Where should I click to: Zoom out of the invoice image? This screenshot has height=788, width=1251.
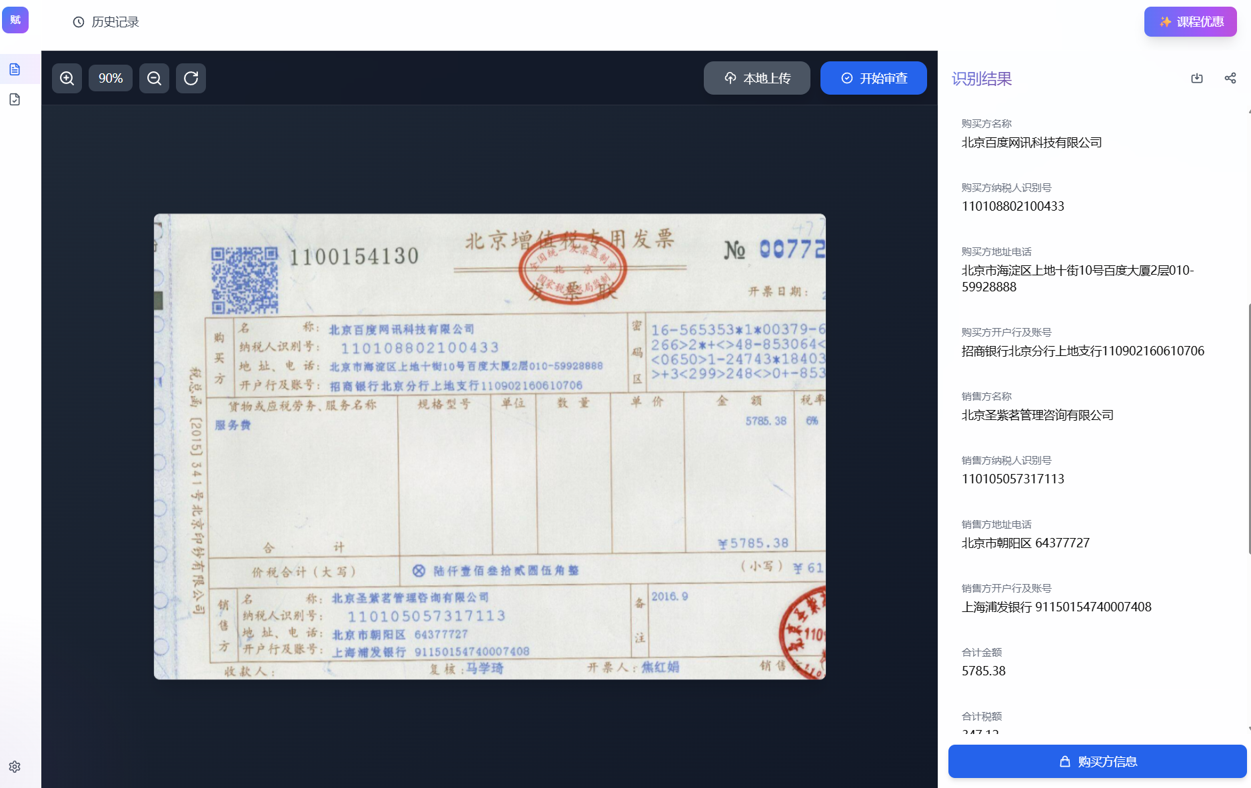tap(154, 78)
